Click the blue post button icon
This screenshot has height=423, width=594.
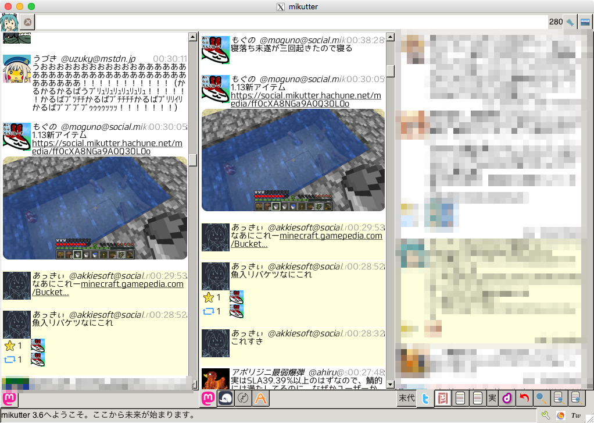(570, 22)
